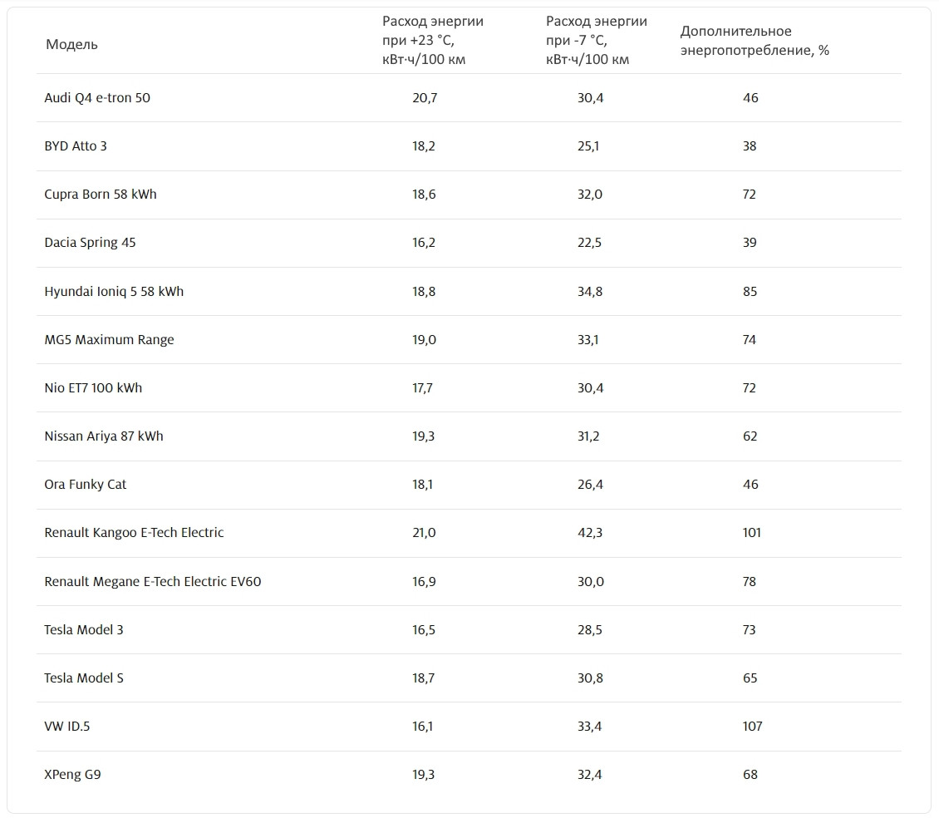Select Cupra Born 58 kWh model name
This screenshot has width=939, height=823.
click(101, 195)
